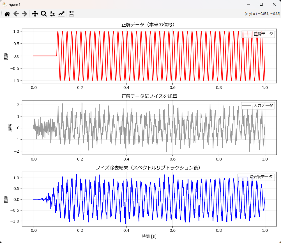
Task: Go back to the previous view
Action: tap(16, 14)
